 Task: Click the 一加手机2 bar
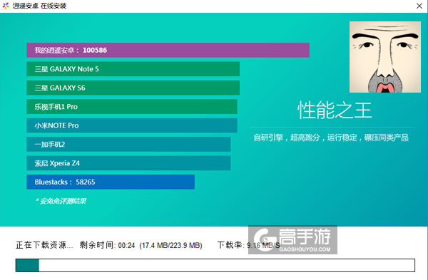[x=128, y=144]
